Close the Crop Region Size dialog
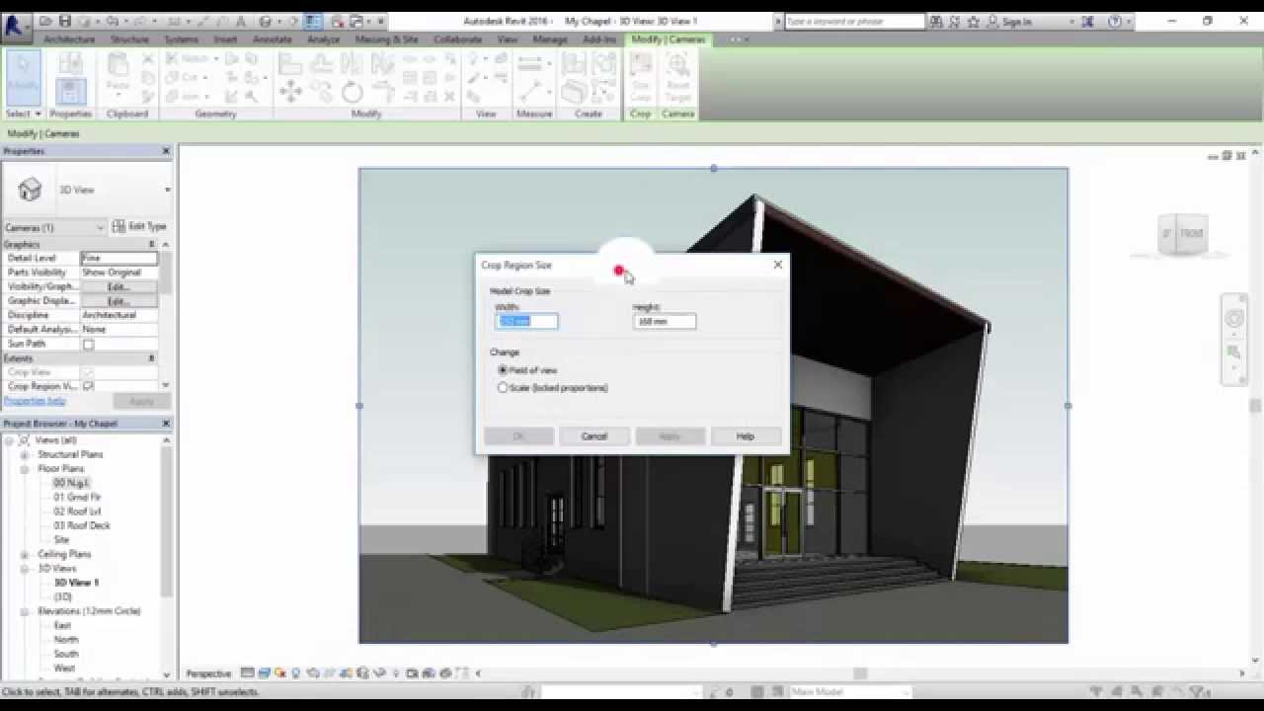 pos(778,265)
